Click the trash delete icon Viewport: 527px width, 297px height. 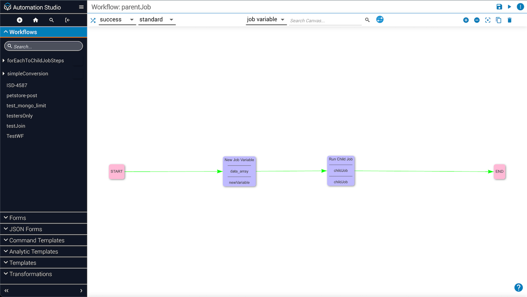pos(510,20)
